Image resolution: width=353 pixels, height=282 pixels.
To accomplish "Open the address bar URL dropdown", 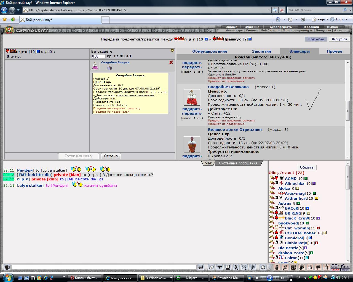I will 269,10.
